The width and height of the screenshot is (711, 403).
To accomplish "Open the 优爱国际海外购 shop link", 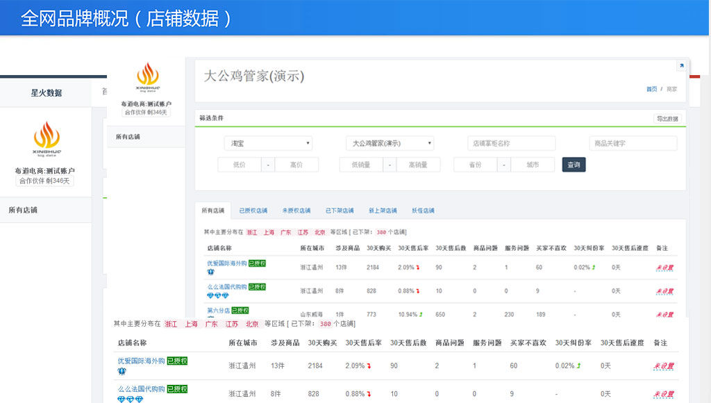I will 141,361.
